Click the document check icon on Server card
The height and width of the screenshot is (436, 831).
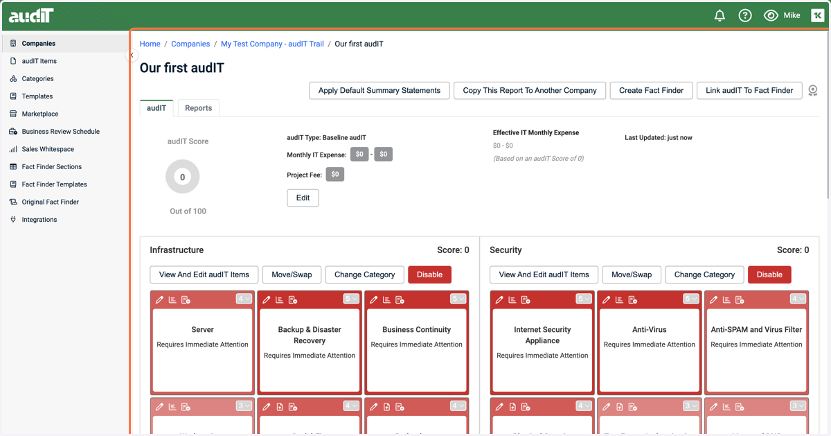186,299
